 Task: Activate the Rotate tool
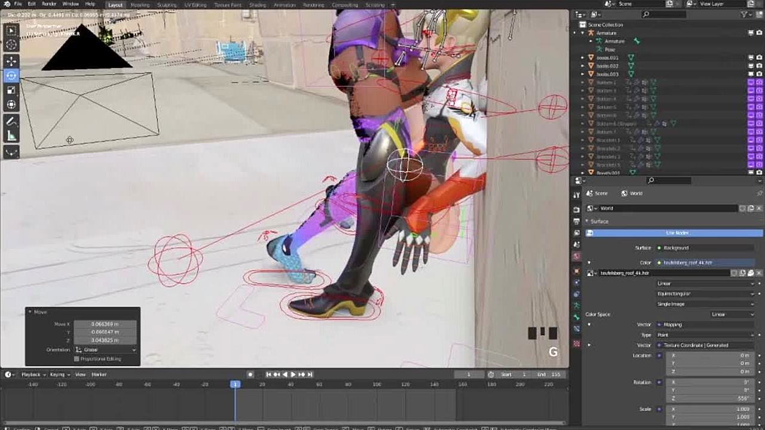tap(11, 76)
